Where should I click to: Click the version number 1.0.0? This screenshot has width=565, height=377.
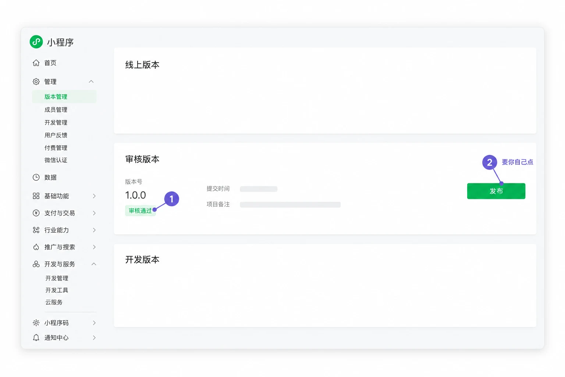click(135, 195)
